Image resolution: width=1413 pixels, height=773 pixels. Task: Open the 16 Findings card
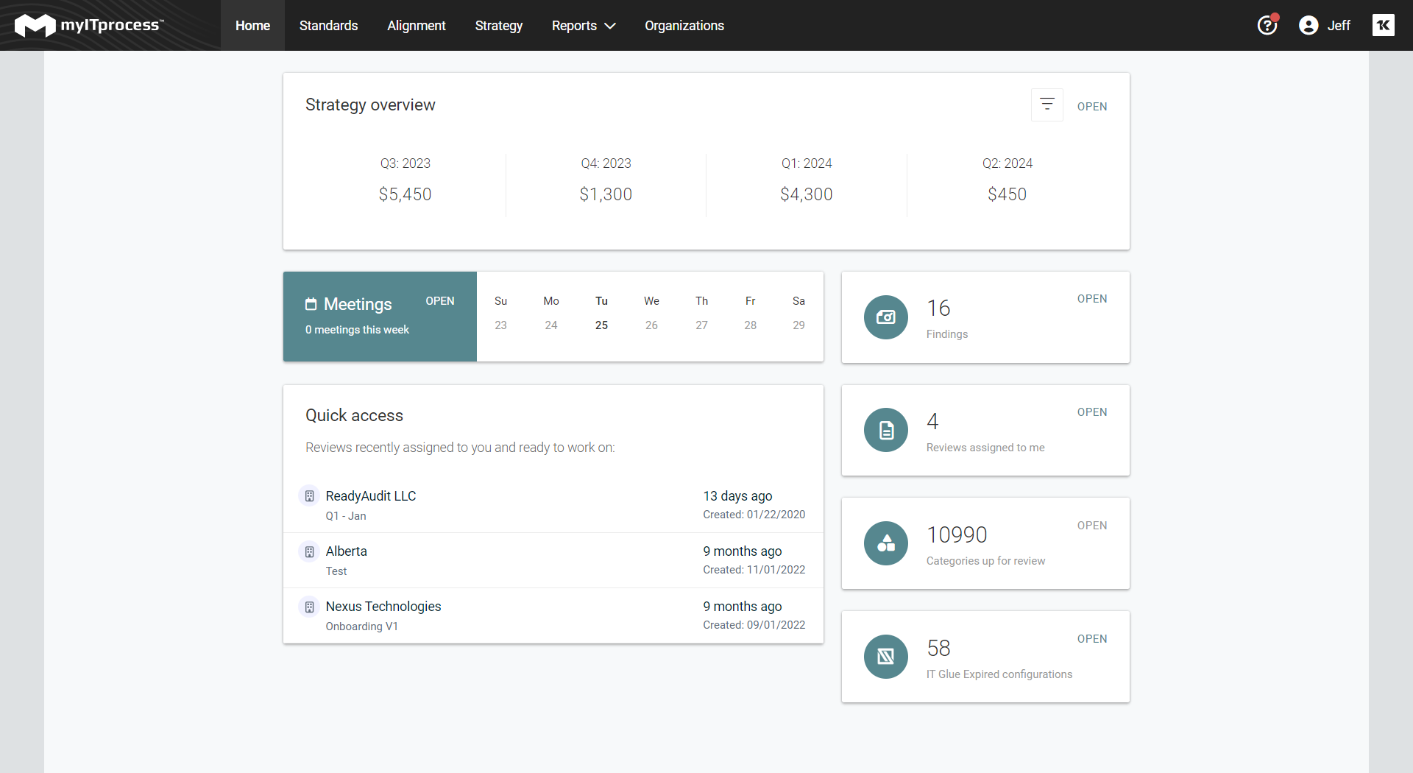tap(1092, 299)
